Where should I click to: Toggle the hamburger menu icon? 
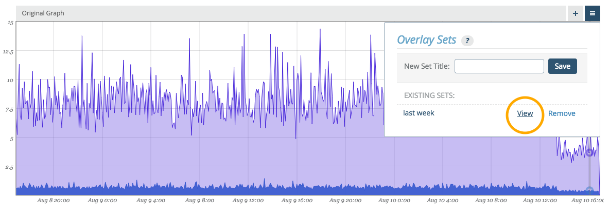point(593,13)
